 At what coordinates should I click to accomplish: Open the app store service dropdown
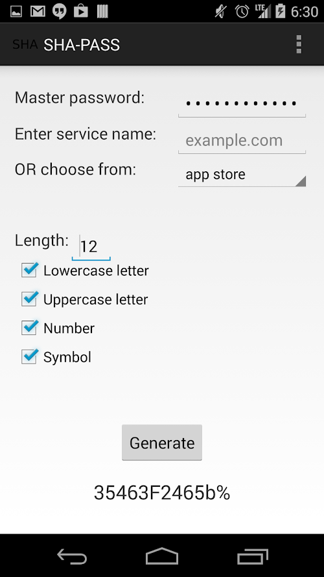point(242,175)
